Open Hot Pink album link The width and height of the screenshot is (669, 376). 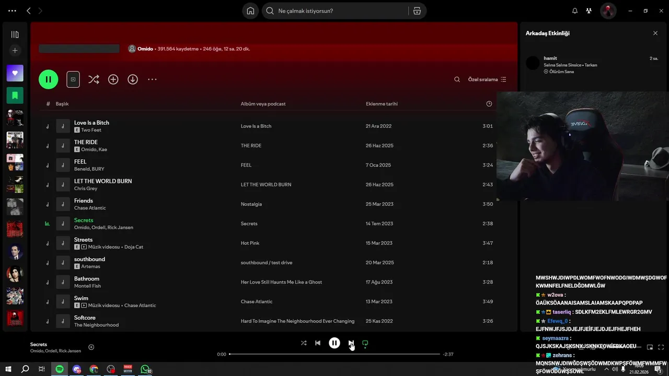coord(250,243)
